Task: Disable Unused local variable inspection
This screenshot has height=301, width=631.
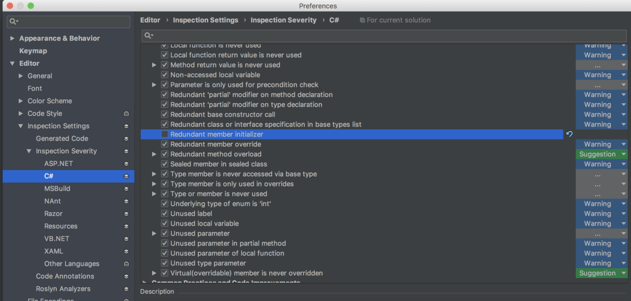Action: coord(165,224)
